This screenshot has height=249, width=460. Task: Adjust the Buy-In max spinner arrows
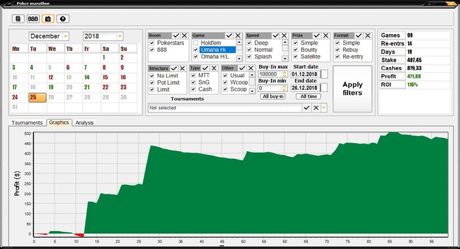(x=285, y=74)
